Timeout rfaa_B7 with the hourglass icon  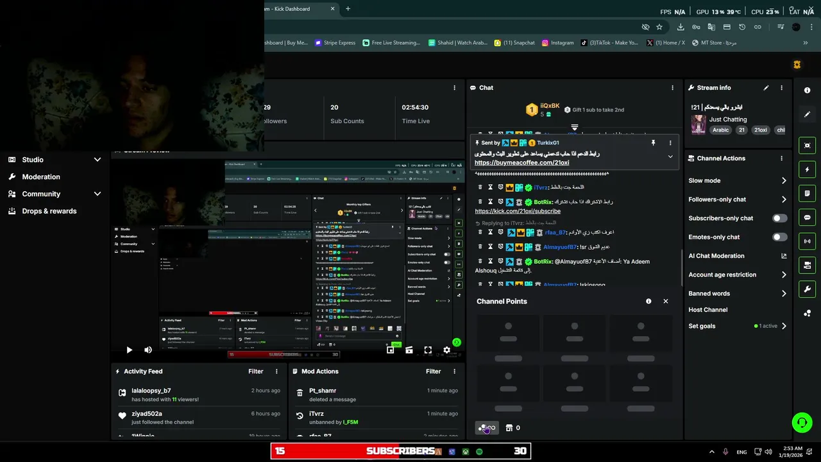click(490, 232)
